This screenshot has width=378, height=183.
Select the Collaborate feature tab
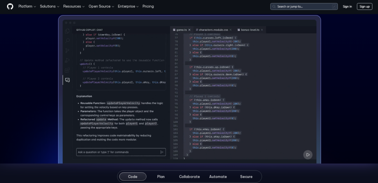coord(189,177)
